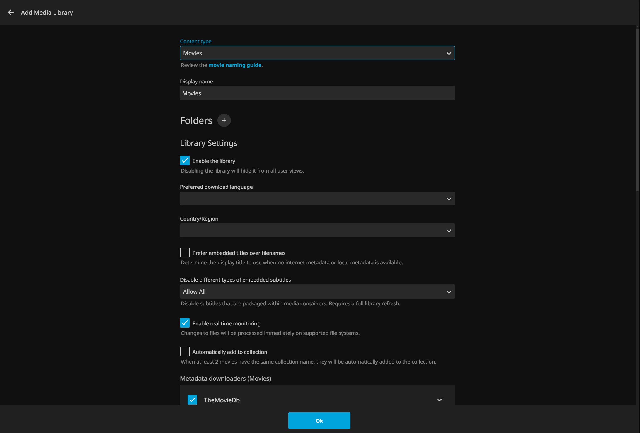Click the chevron on Preferred download language
The width and height of the screenshot is (640, 433).
[449, 199]
